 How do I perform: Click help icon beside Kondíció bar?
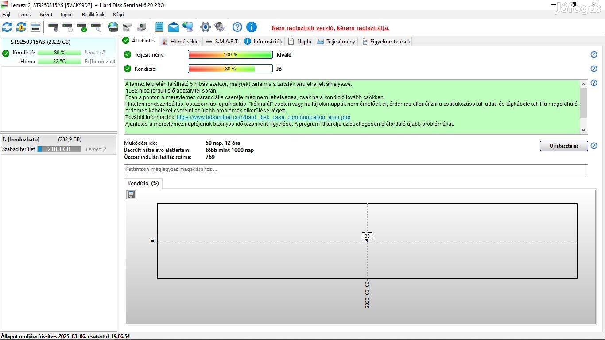click(x=594, y=69)
